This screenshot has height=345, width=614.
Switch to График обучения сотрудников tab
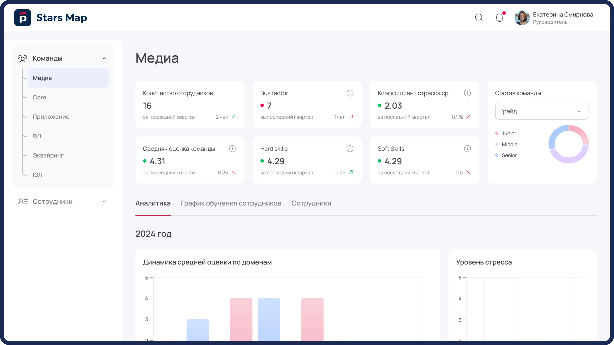point(231,203)
